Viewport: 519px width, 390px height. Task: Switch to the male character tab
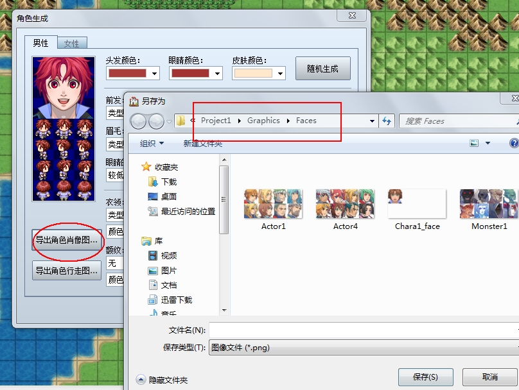(40, 43)
